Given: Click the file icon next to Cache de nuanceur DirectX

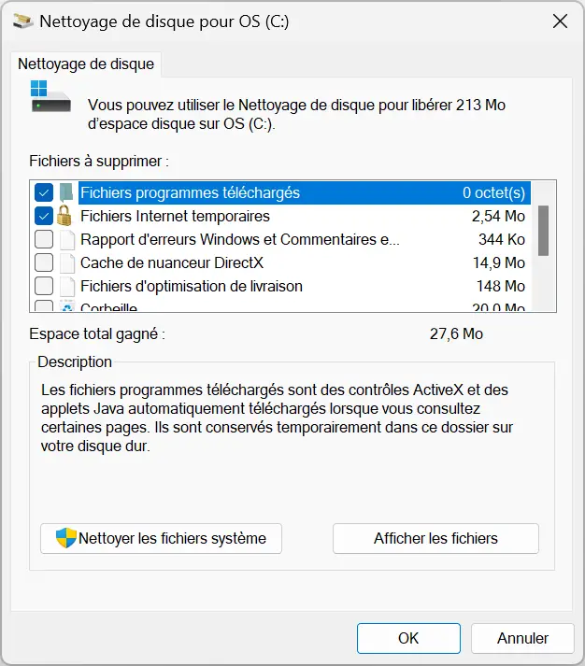Looking at the screenshot, I should [x=67, y=262].
